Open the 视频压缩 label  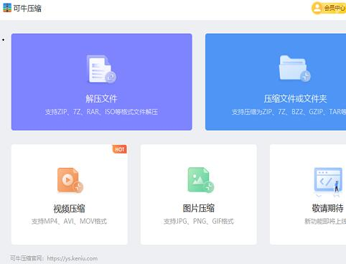[x=69, y=209]
